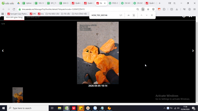This screenshot has width=198, height=111.
Task: Open WPS Office from taskbar
Action: tap(74, 108)
